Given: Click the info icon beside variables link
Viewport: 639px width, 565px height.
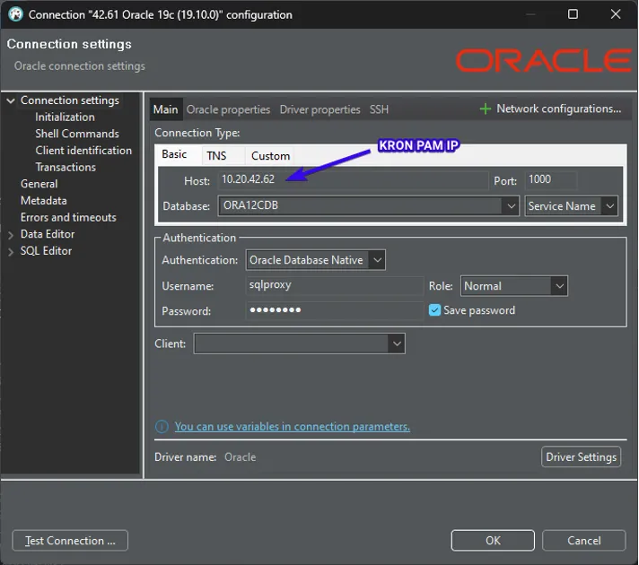Looking at the screenshot, I should click(x=162, y=427).
